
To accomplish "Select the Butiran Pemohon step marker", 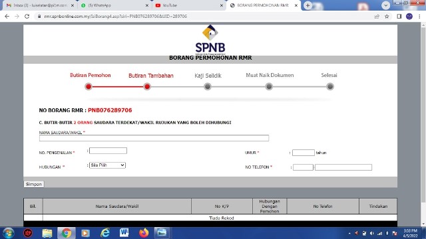I will 89,87.
